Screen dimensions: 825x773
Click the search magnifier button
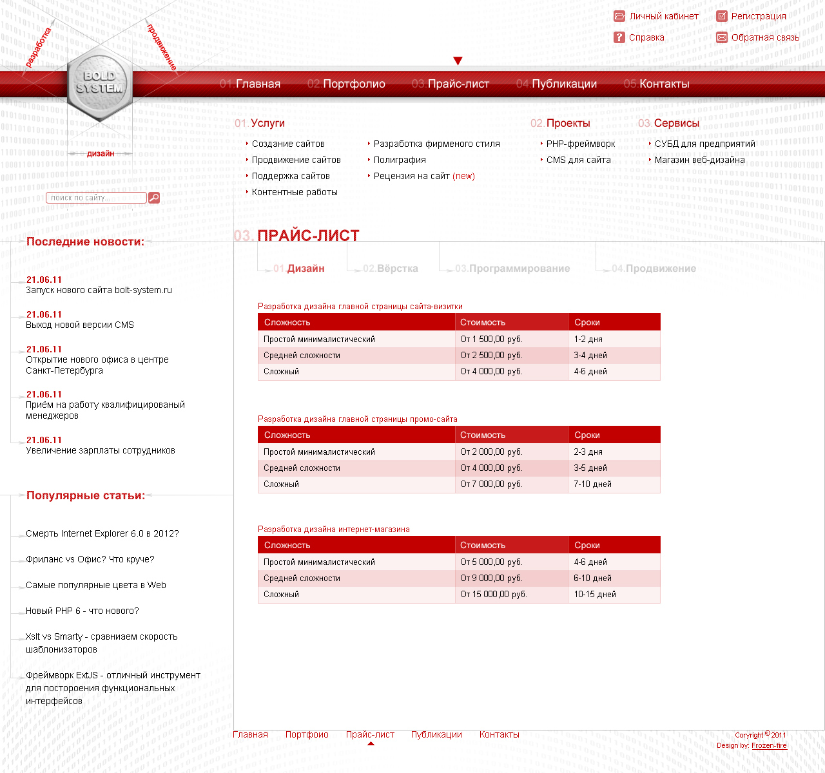154,198
